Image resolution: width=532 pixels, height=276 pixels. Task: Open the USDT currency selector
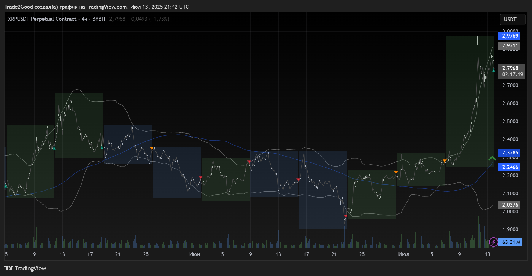coord(512,20)
